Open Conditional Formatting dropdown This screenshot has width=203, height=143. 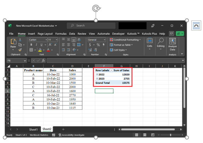coord(125,40)
